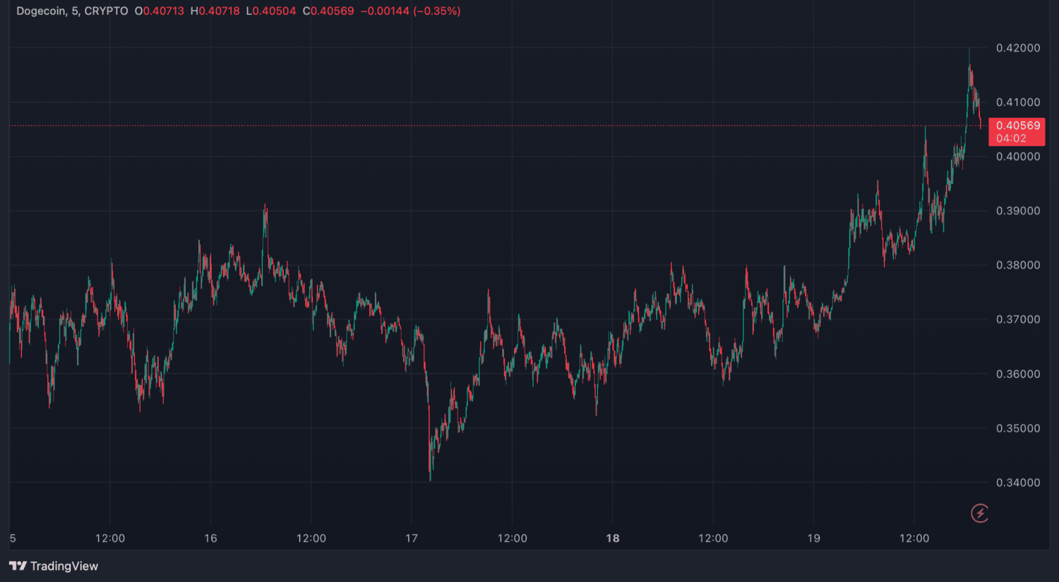Click the 04:02 countdown timer label
Screen dimensions: 1059x582
pyautogui.click(x=1011, y=138)
